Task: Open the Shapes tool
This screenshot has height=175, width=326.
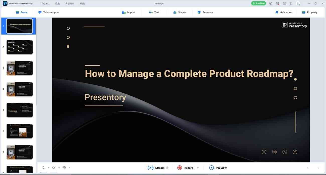Action: 180,12
